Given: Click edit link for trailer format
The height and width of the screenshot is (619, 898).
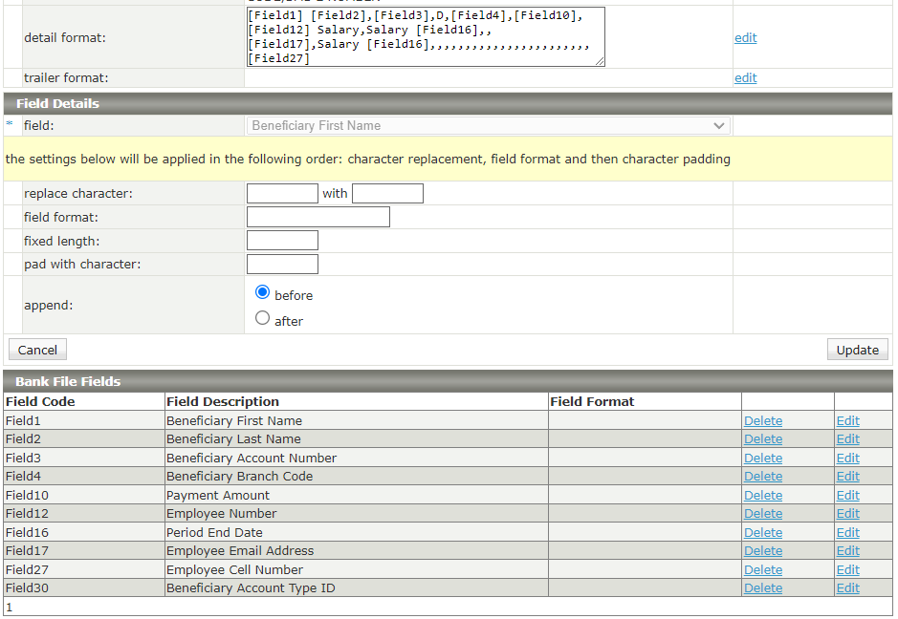Looking at the screenshot, I should (745, 78).
